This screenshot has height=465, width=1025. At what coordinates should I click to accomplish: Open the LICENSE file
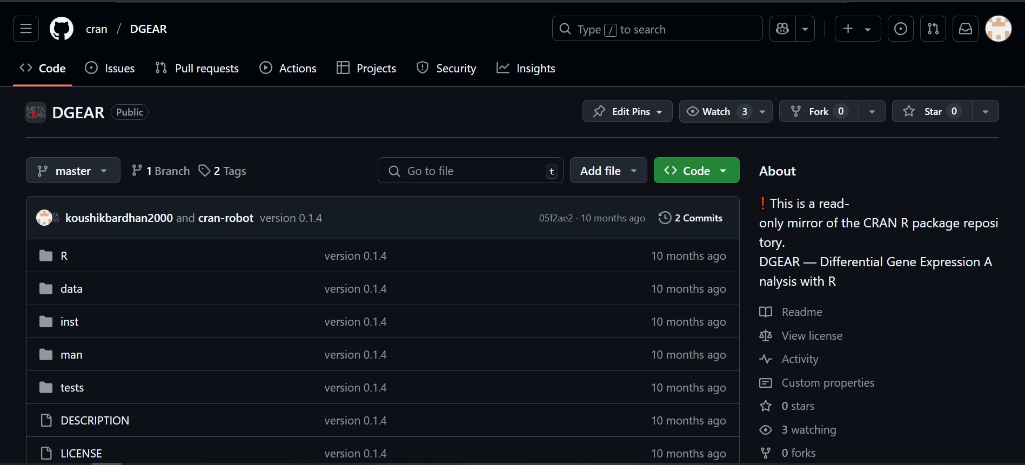[81, 453]
